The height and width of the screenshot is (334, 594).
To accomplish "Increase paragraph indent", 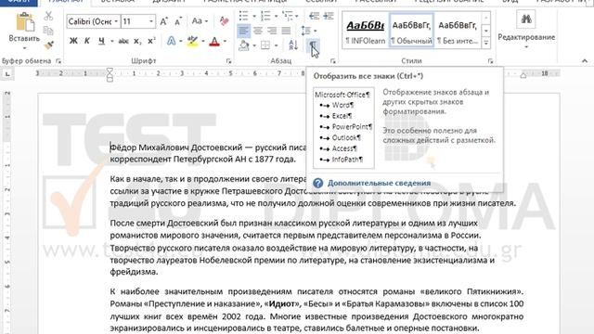I will 329,16.
